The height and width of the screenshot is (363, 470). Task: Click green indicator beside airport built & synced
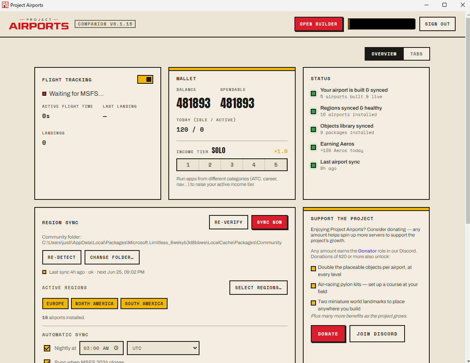pos(313,93)
